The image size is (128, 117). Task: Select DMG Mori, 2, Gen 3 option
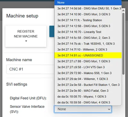[x=88, y=38]
